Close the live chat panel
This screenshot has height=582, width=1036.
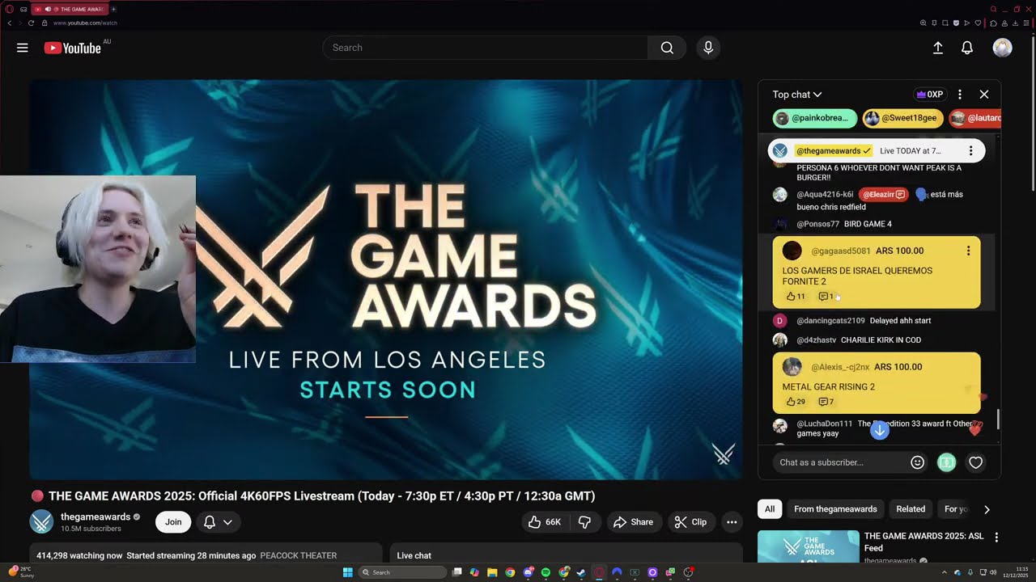click(x=984, y=95)
